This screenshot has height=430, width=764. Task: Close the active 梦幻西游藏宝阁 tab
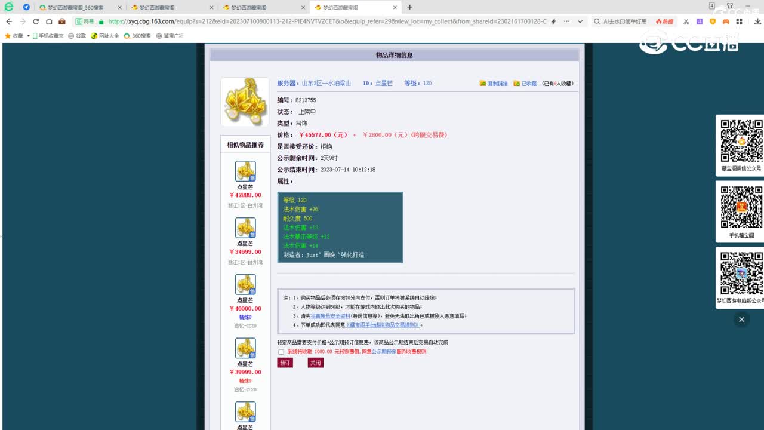395,7
